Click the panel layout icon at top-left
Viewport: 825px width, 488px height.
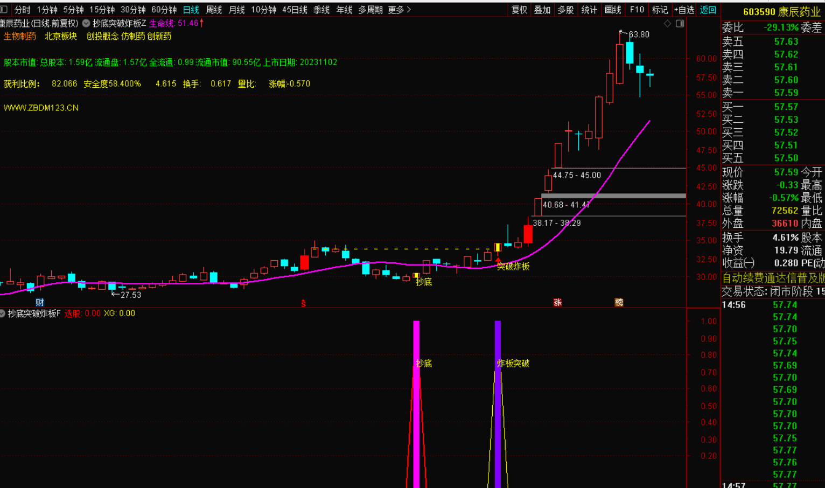tap(4, 10)
